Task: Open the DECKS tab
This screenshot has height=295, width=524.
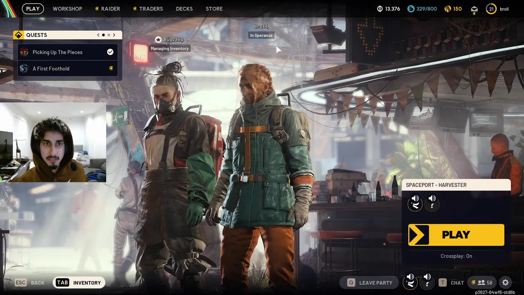Action: pyautogui.click(x=184, y=9)
